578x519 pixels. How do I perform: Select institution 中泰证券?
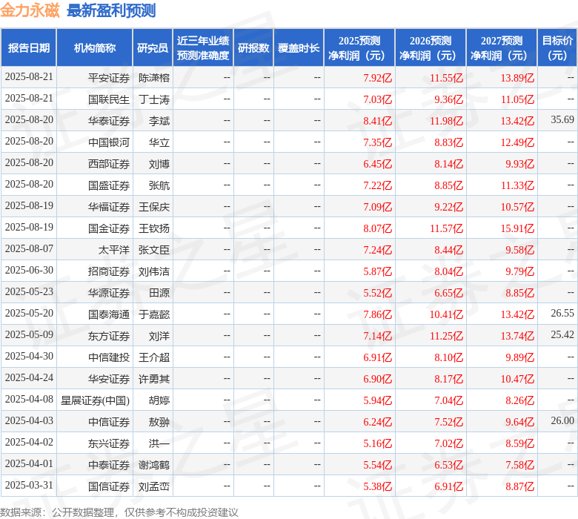(109, 465)
